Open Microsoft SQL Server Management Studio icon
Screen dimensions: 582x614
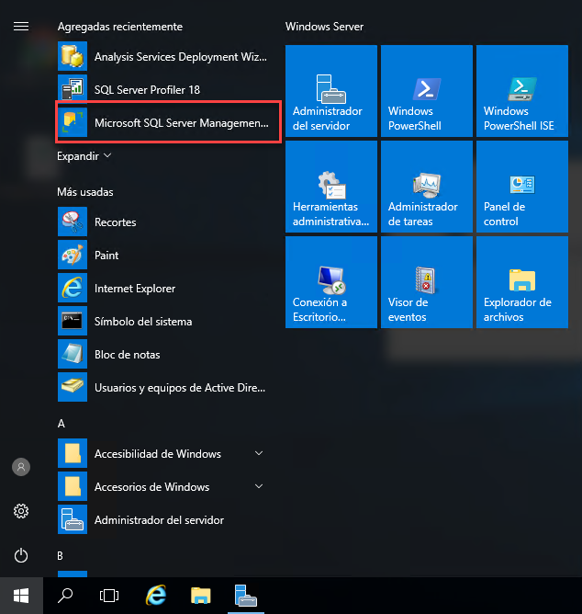coord(73,122)
